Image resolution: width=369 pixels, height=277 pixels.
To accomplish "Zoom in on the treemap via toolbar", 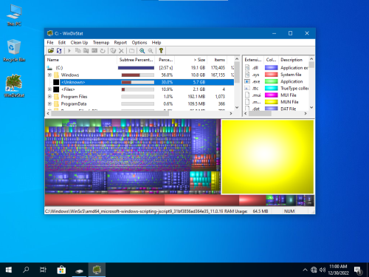I will click(142, 51).
